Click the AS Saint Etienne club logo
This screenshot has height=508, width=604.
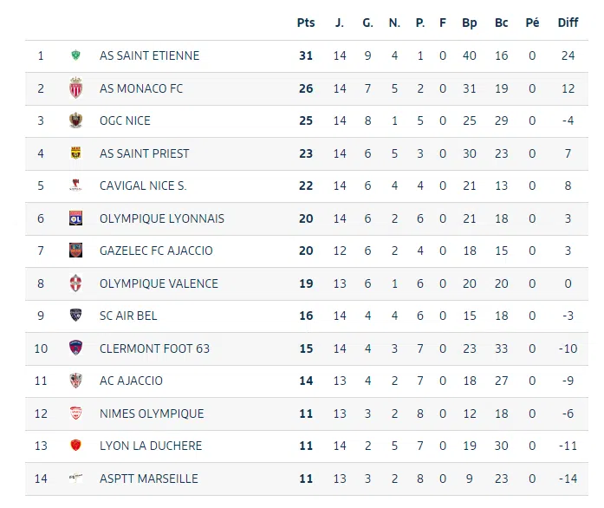click(75, 55)
